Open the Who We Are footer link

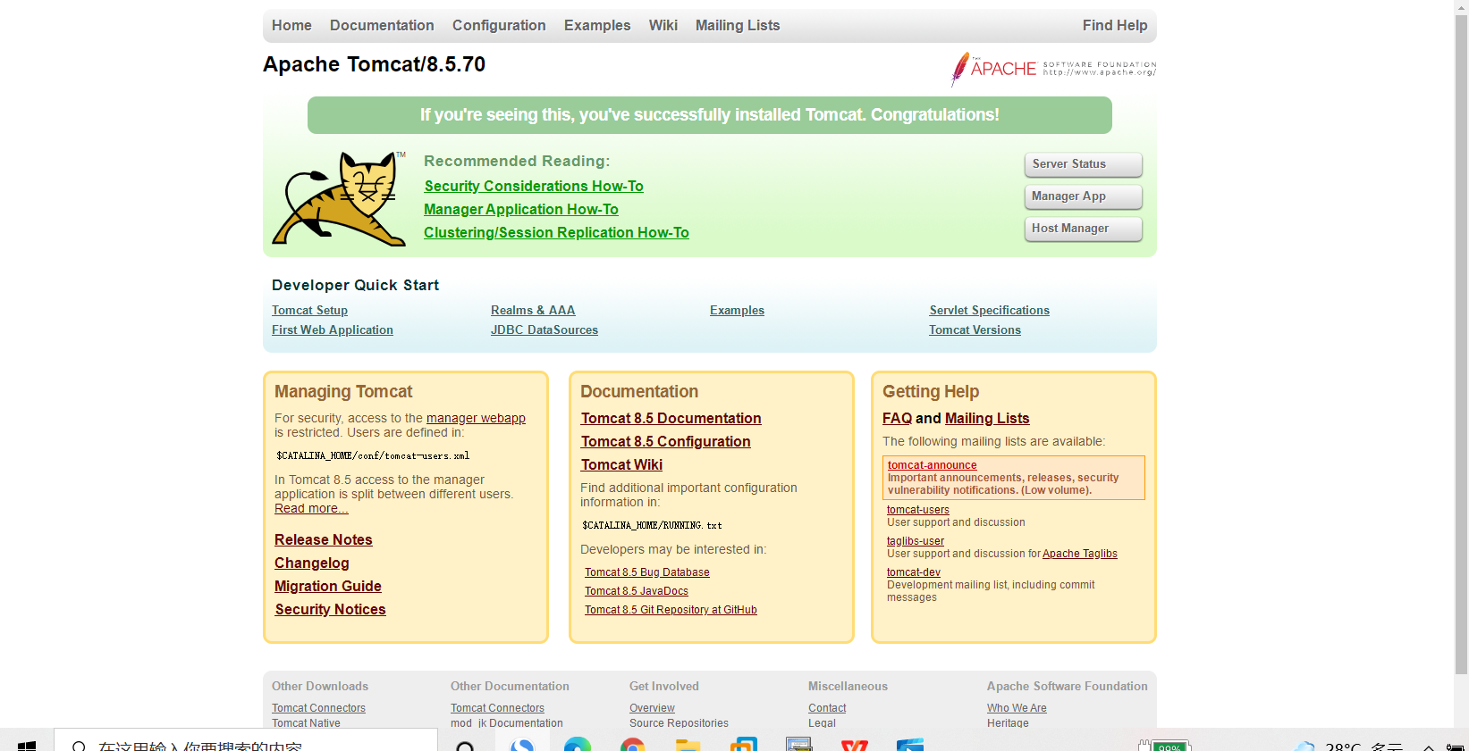click(x=1017, y=708)
